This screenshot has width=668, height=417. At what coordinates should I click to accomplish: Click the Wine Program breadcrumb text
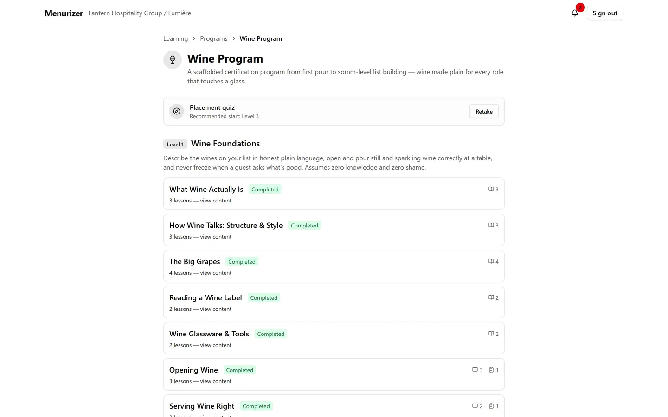[261, 38]
